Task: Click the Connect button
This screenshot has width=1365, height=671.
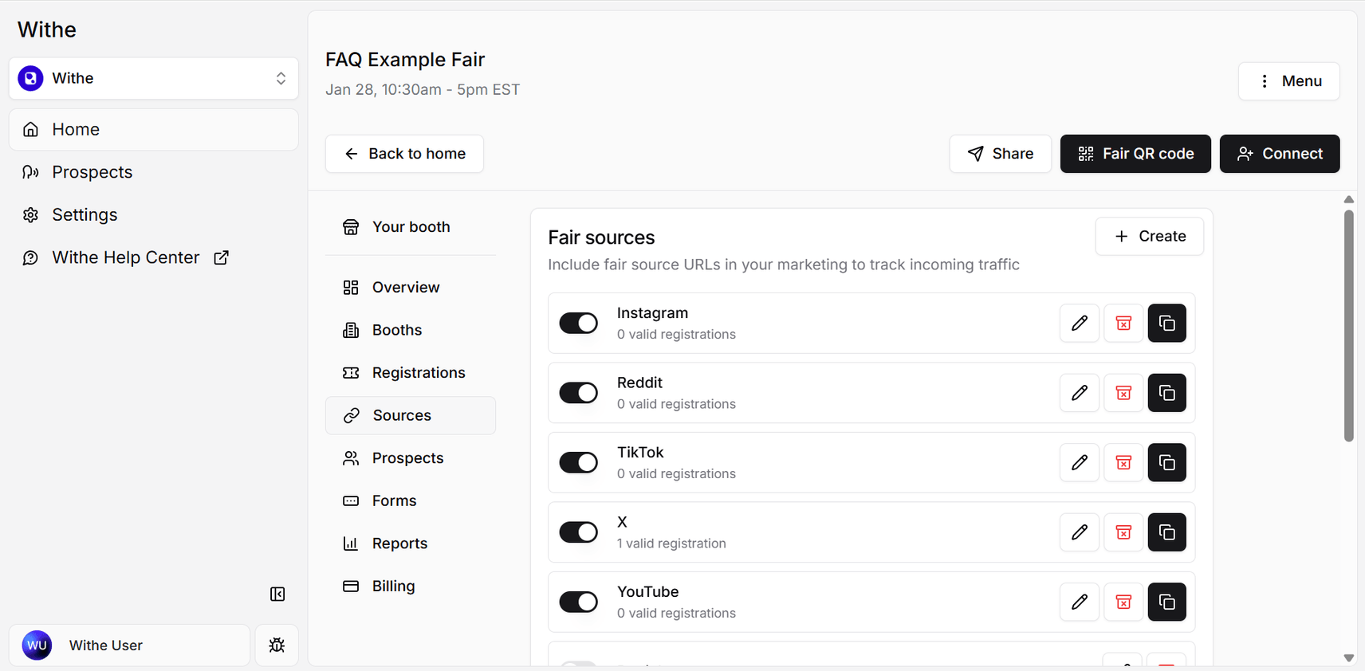Action: (x=1280, y=154)
